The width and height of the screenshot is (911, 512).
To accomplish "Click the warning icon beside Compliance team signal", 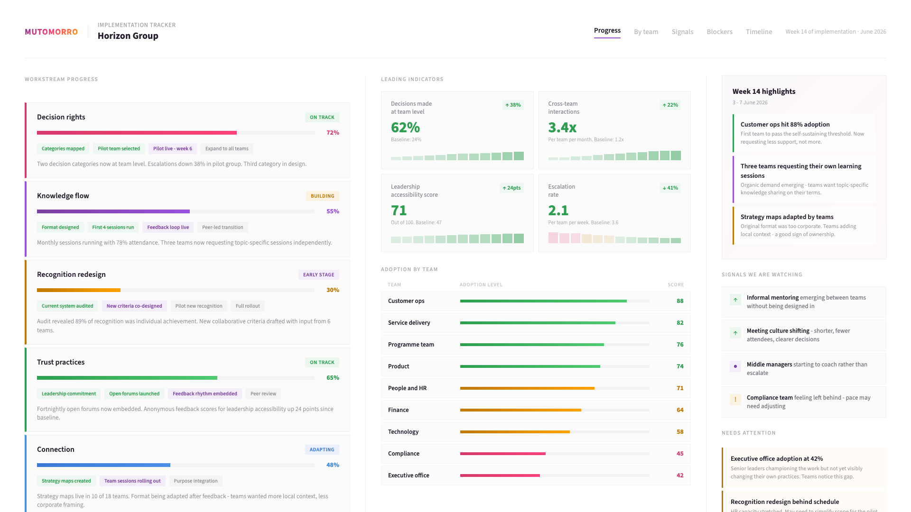I will pyautogui.click(x=735, y=400).
